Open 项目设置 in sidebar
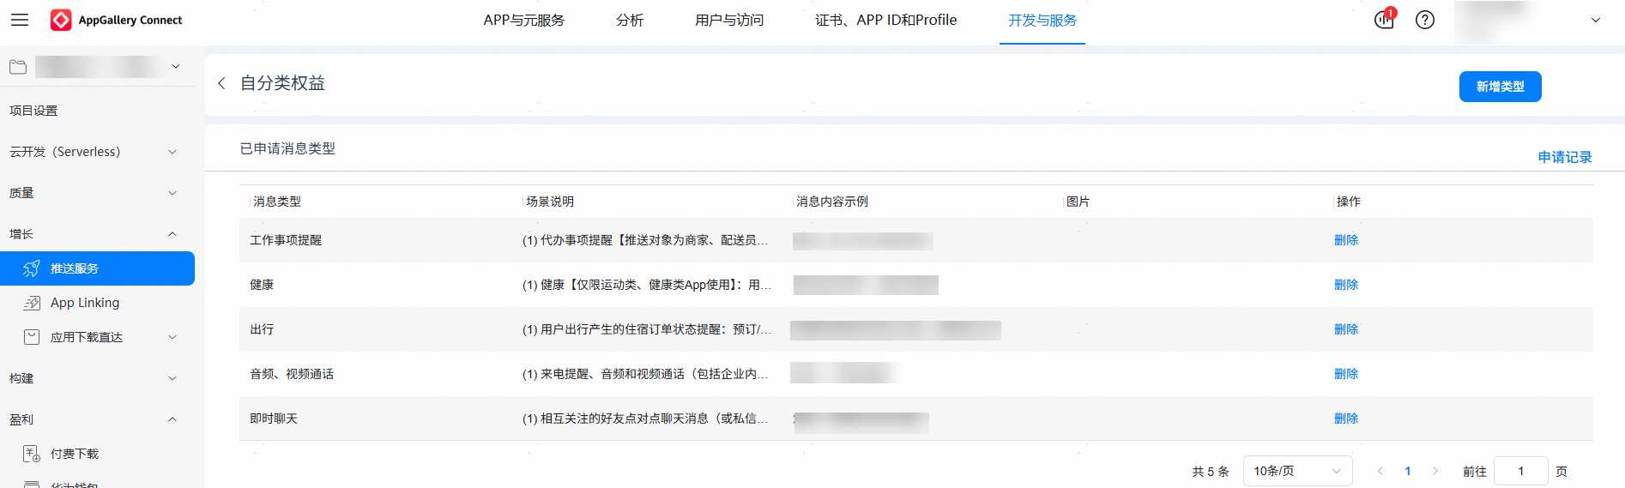The image size is (1625, 488). tap(33, 111)
